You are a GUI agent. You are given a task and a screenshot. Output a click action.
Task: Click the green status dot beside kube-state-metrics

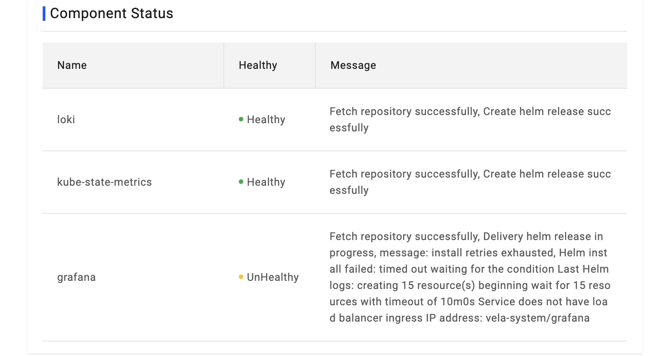coord(241,182)
